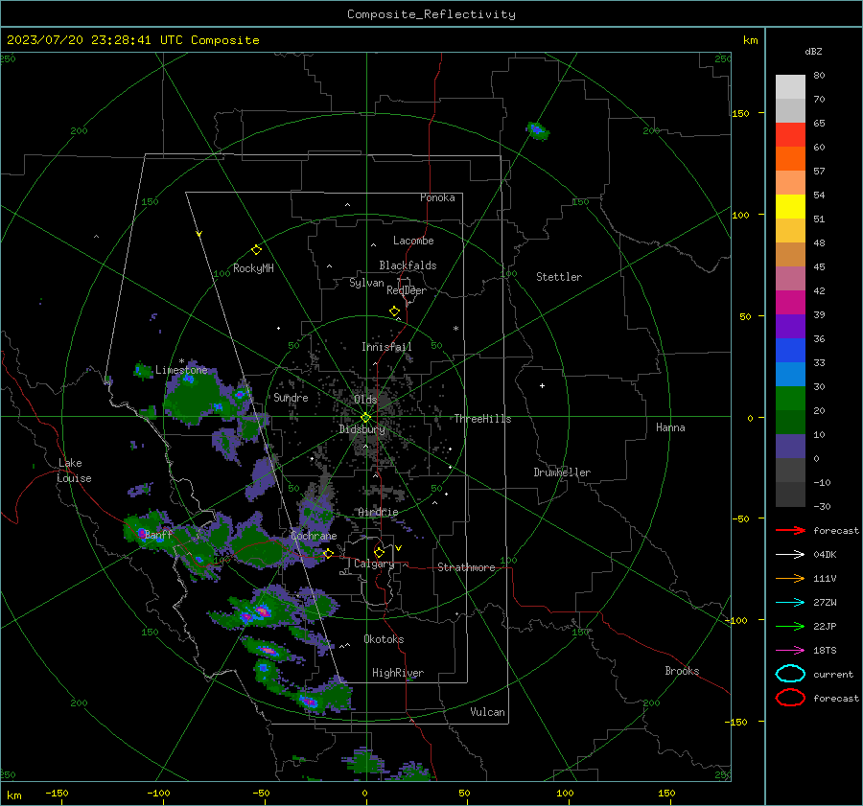This screenshot has width=863, height=806.
Task: Click the Composite_Reflectivity title
Action: (431, 14)
